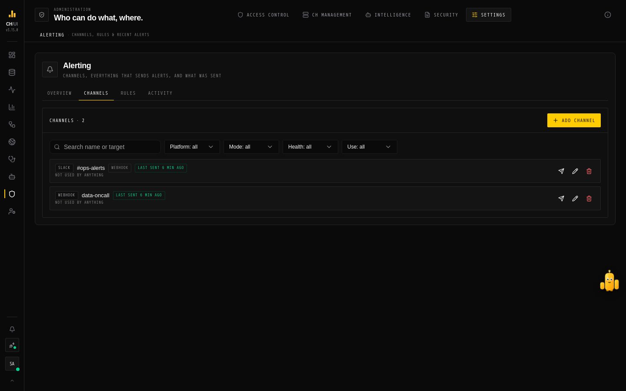Image resolution: width=626 pixels, height=391 pixels.
Task: Open Settings in top navigation
Action: [489, 15]
